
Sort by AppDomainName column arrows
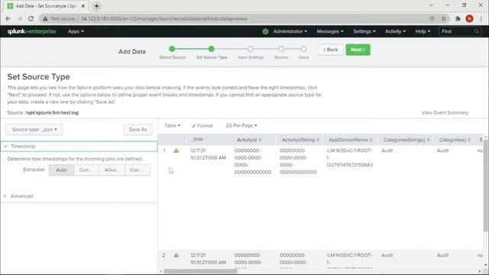(371, 140)
